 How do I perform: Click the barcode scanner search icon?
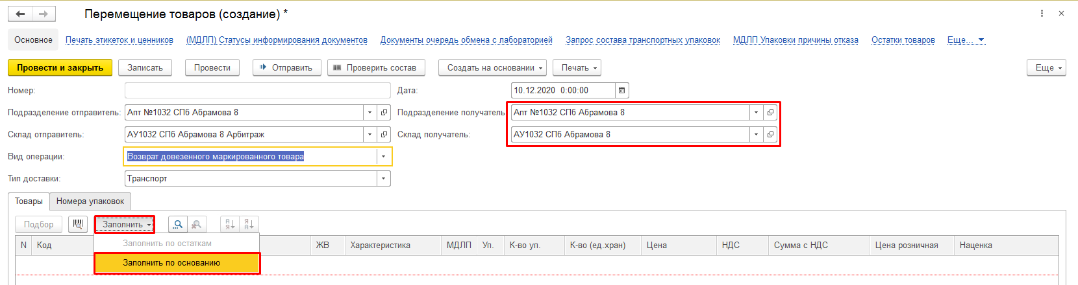(x=78, y=224)
